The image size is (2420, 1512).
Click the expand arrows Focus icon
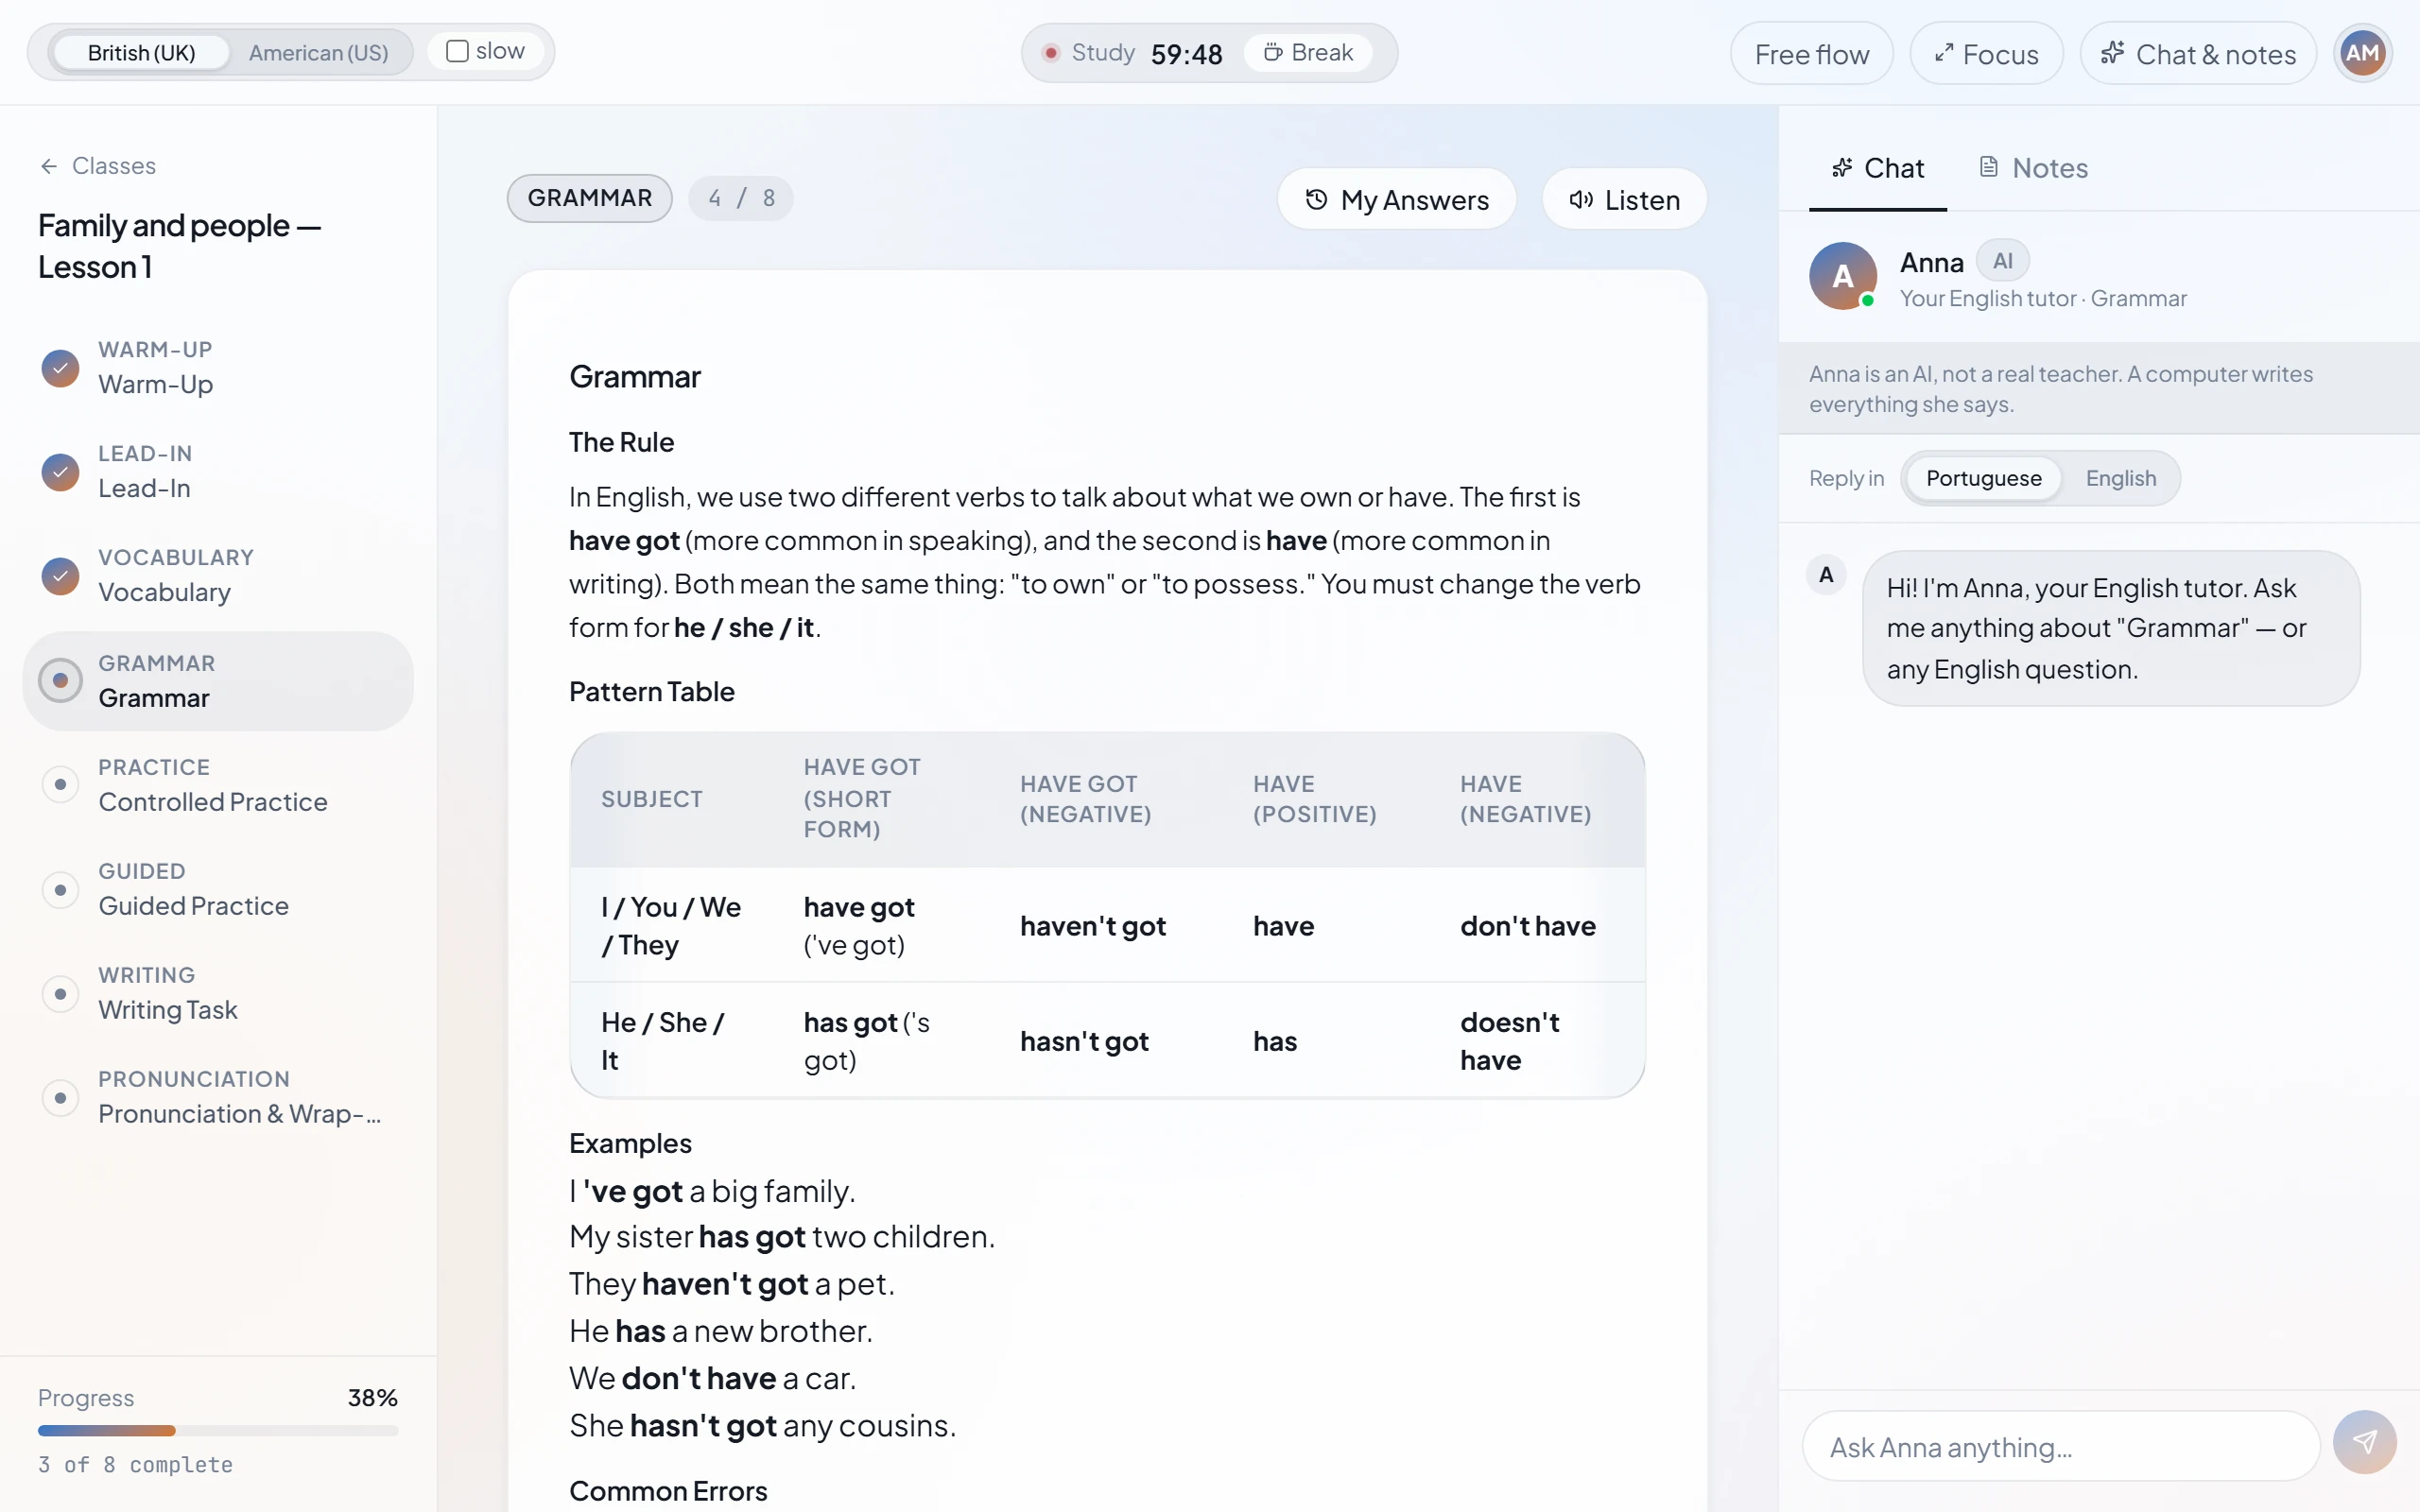(1943, 54)
